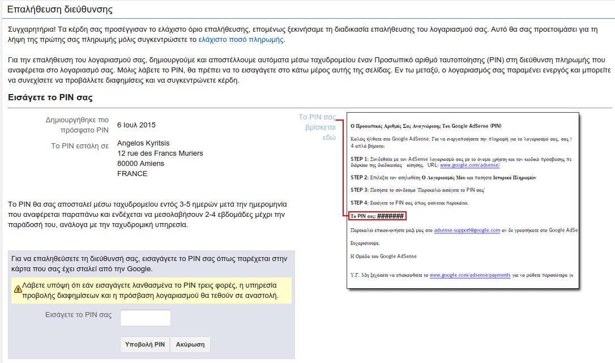Viewport: 615px width, 363px height.
Task: Click the country text 'FRANCE'
Action: pos(132,174)
